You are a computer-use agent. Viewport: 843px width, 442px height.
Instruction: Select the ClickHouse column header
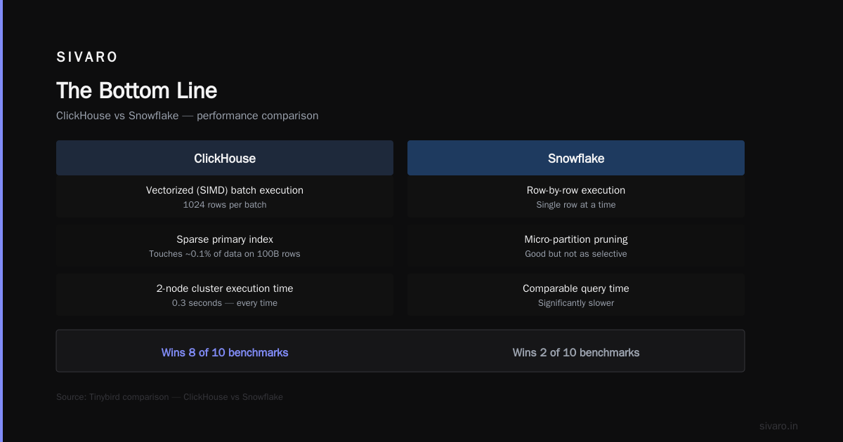[x=225, y=158]
